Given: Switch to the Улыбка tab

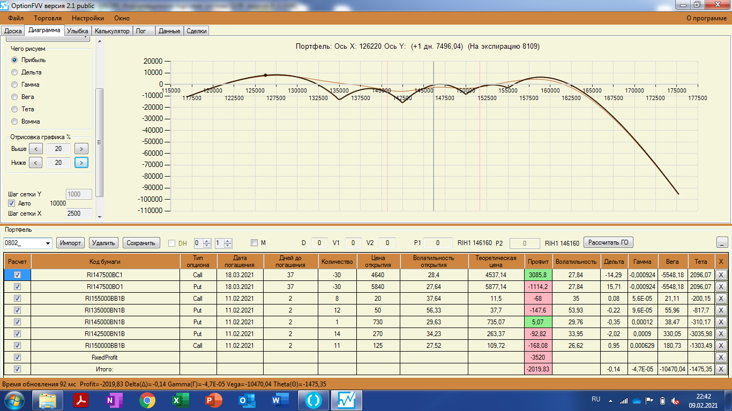Looking at the screenshot, I should tap(78, 31).
